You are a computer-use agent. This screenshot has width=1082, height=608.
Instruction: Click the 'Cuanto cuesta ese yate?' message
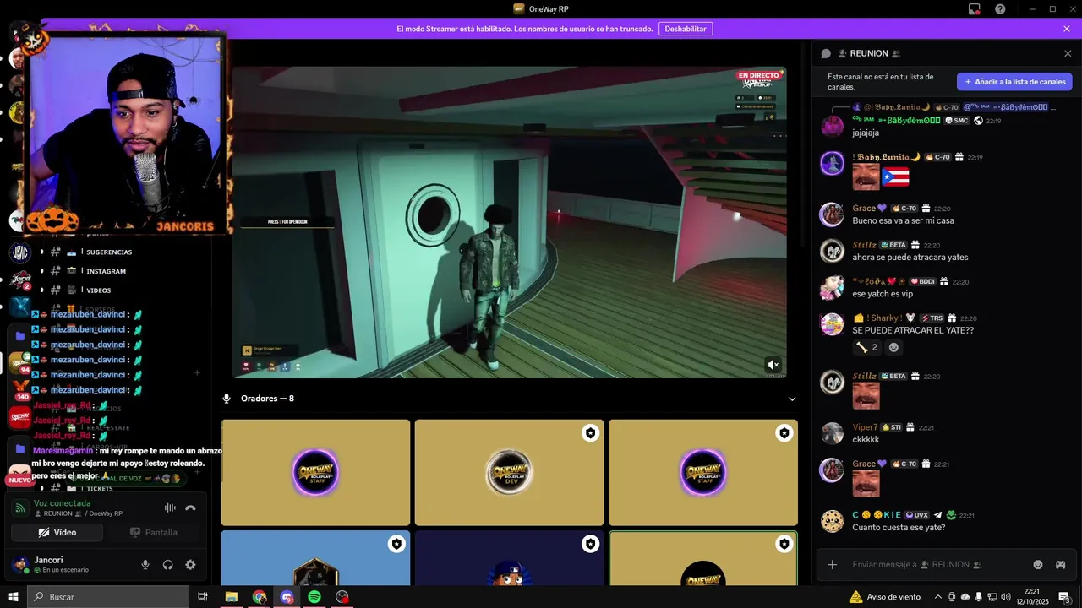pyautogui.click(x=899, y=528)
